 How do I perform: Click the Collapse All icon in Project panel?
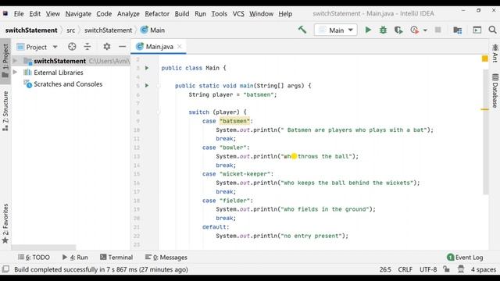pos(87,47)
